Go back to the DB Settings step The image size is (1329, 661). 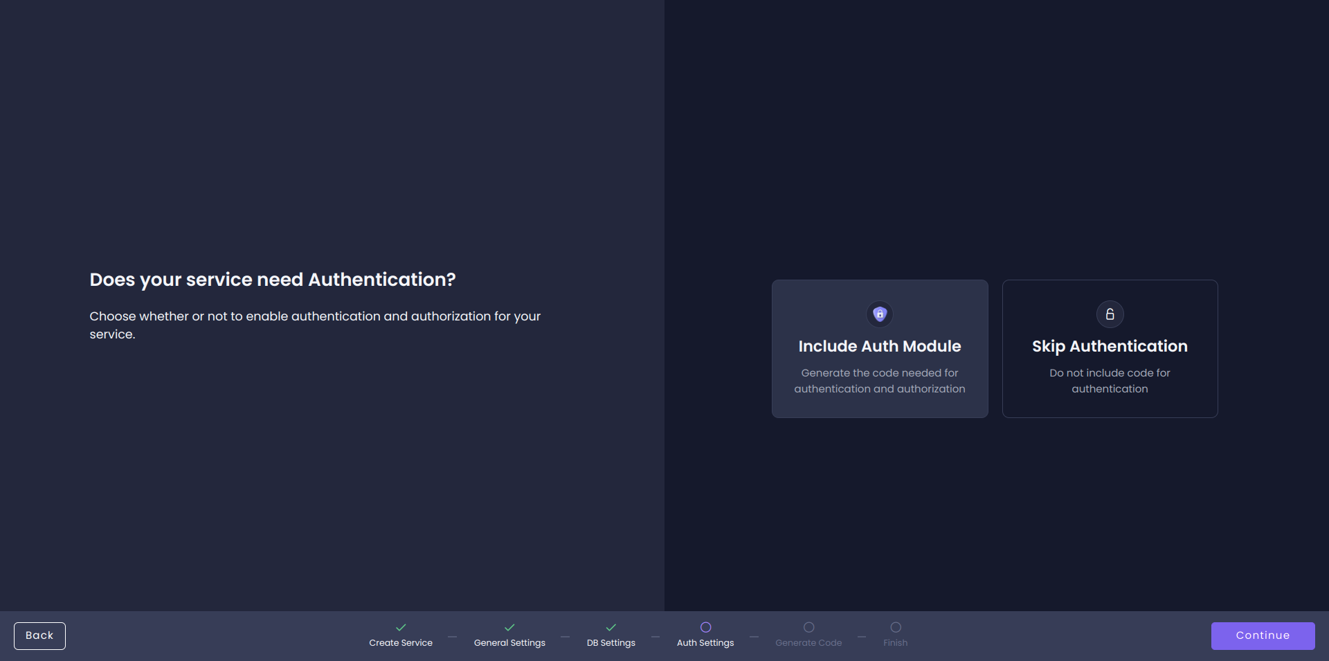tap(611, 642)
